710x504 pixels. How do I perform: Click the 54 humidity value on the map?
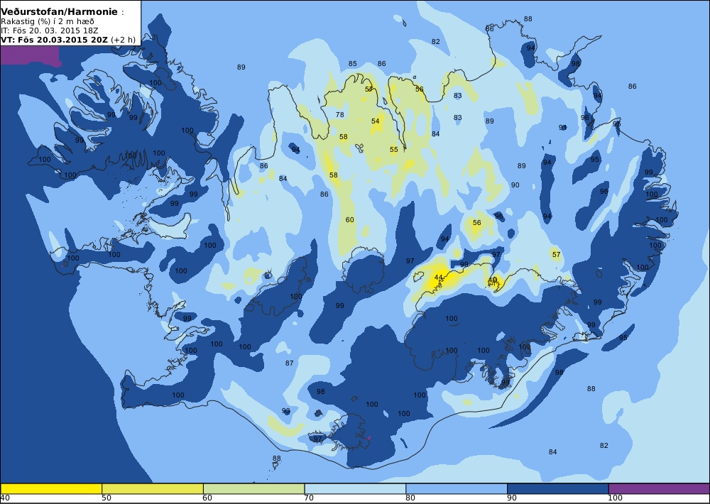click(376, 121)
